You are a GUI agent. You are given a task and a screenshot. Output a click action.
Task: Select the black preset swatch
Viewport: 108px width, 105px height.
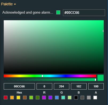pyautogui.click(x=76, y=98)
